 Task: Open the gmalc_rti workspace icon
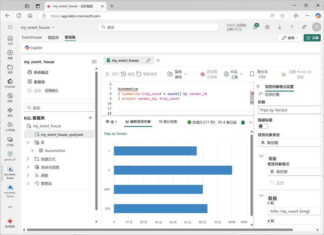pos(10,156)
